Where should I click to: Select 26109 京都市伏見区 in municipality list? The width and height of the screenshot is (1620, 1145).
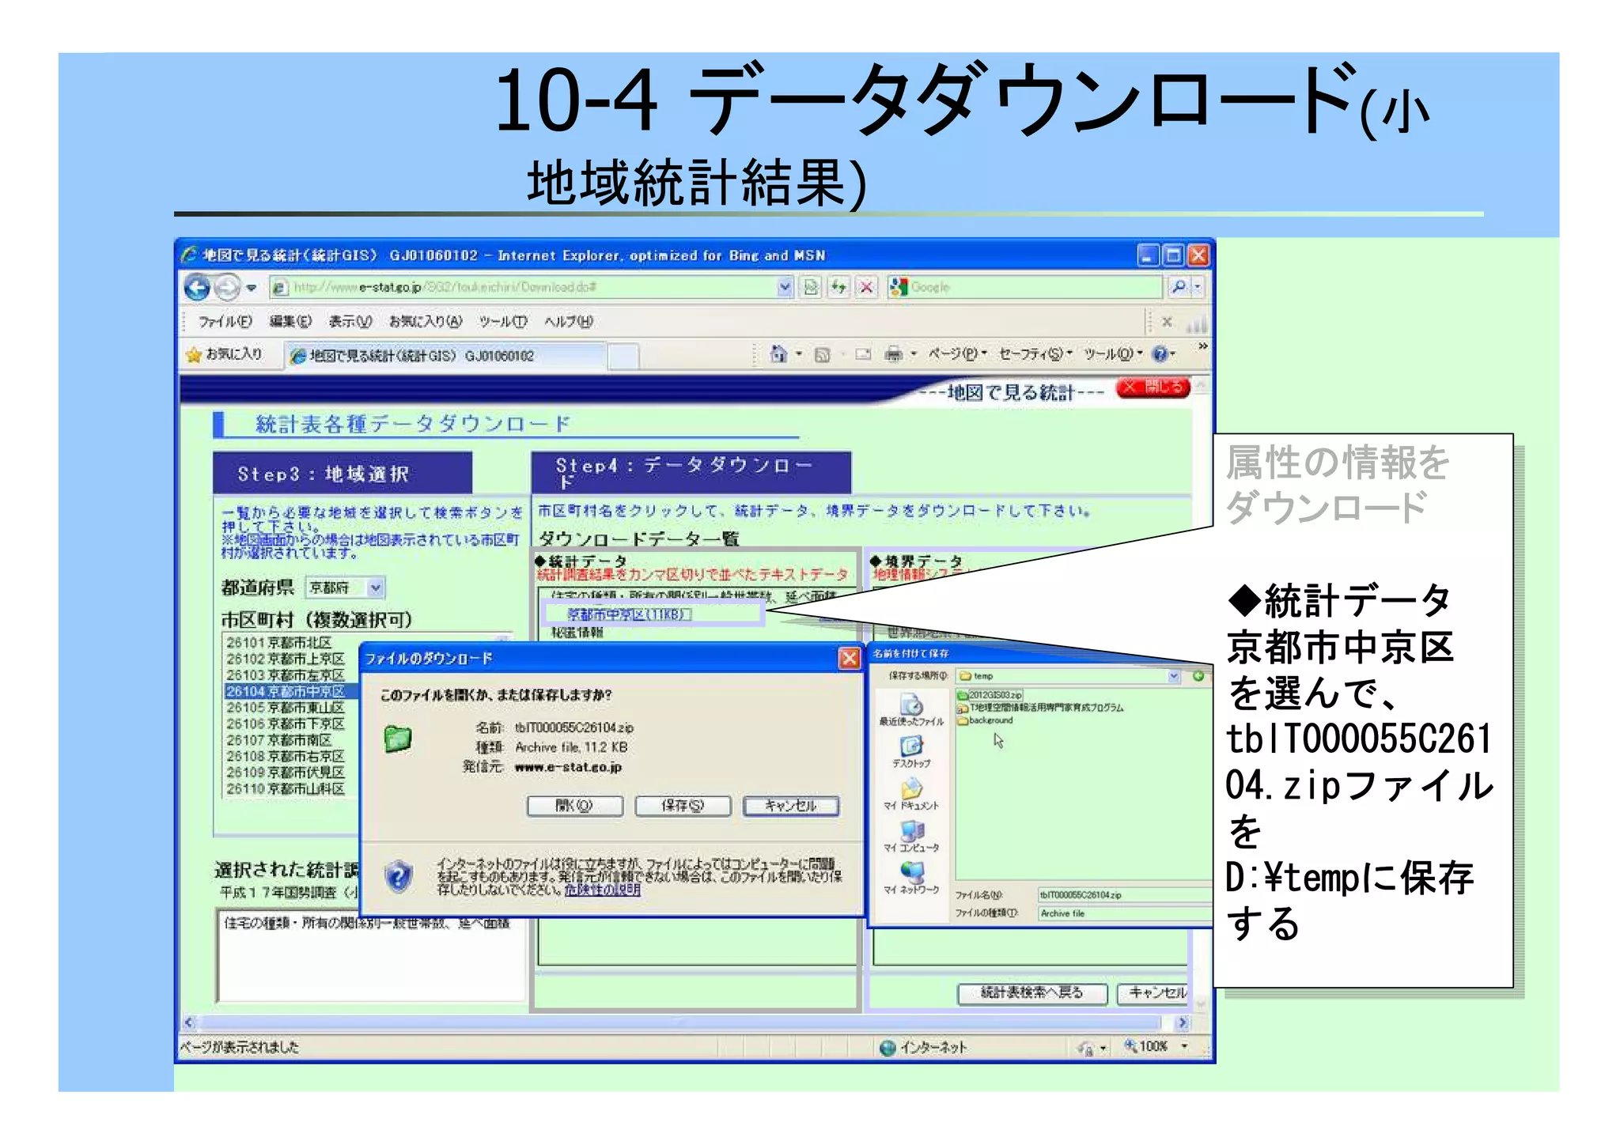pyautogui.click(x=285, y=773)
